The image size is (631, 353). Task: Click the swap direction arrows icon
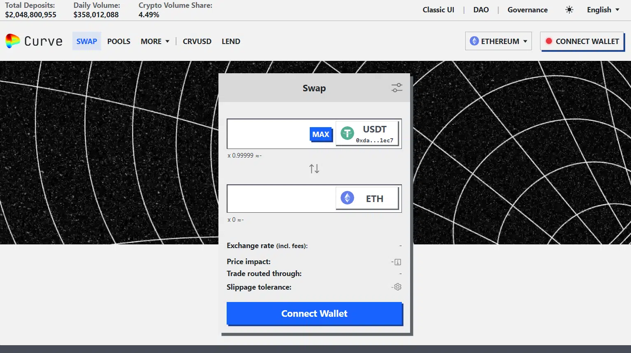pyautogui.click(x=314, y=169)
